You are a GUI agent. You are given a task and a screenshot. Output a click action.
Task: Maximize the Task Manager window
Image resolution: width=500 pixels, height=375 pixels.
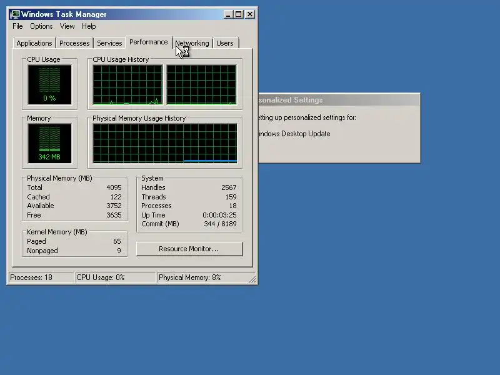pos(239,14)
